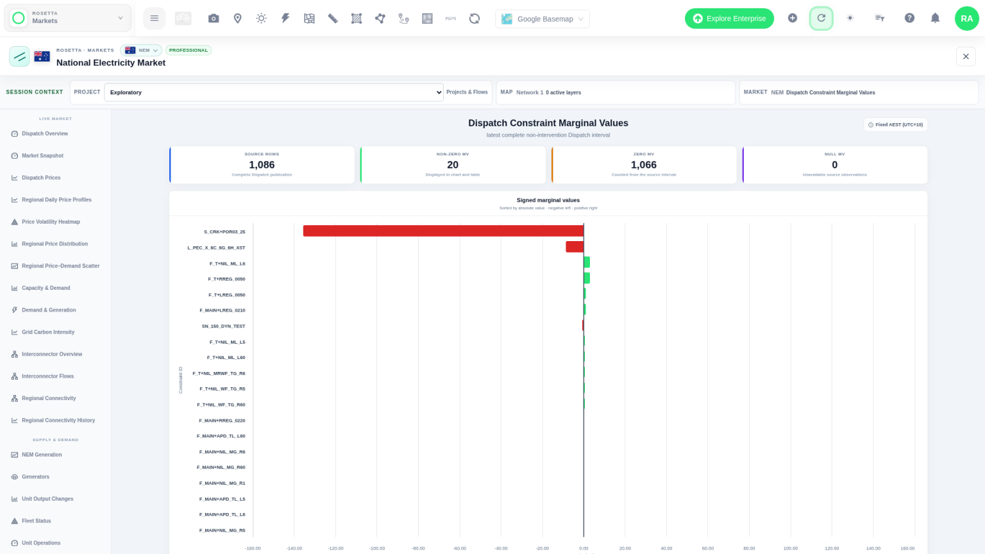Screen dimensions: 985x554
Task: Open Fleet Status in sidebar
Action: click(x=56, y=521)
